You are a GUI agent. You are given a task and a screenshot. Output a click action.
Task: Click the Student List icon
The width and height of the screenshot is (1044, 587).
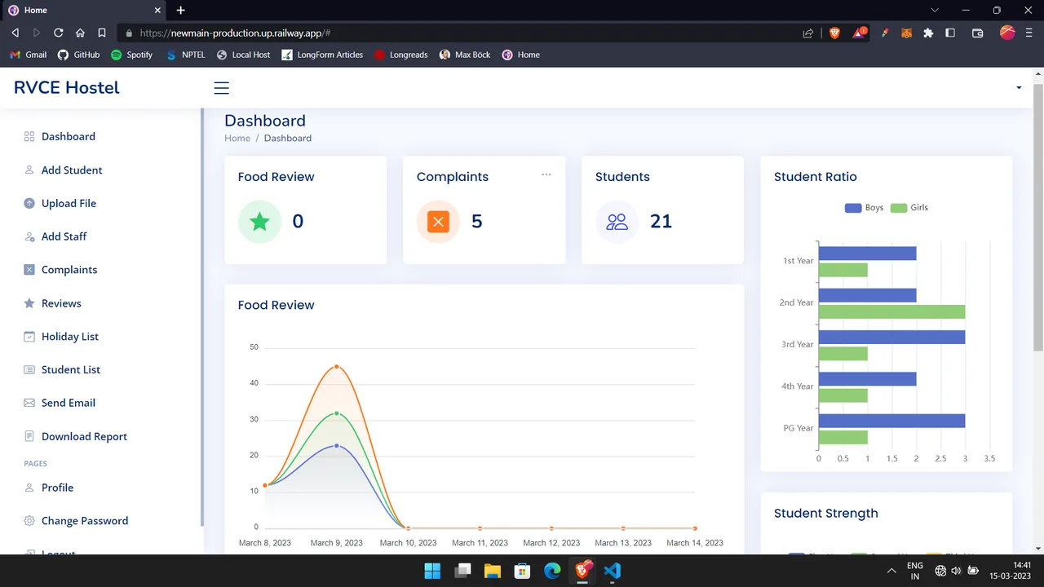[29, 370]
